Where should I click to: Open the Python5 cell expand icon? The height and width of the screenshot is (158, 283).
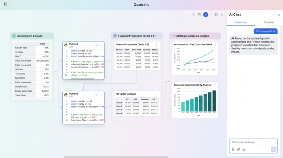pos(97,45)
